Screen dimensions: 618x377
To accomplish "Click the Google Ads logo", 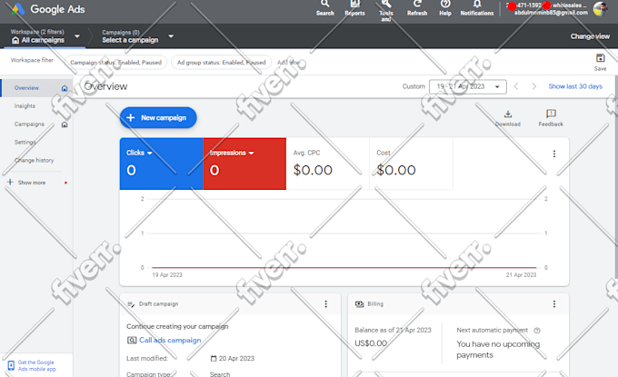I will tap(18, 9).
